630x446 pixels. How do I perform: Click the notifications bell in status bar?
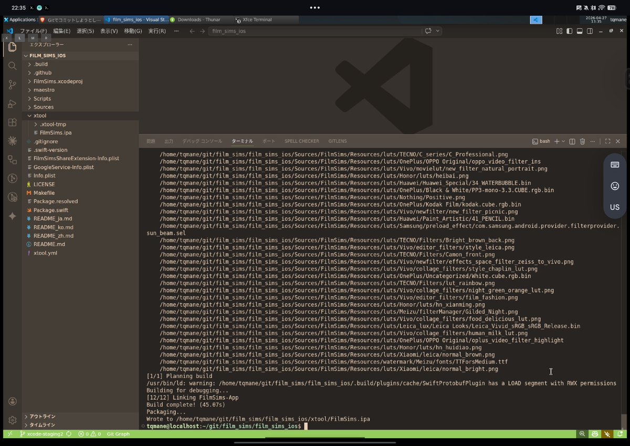620,434
